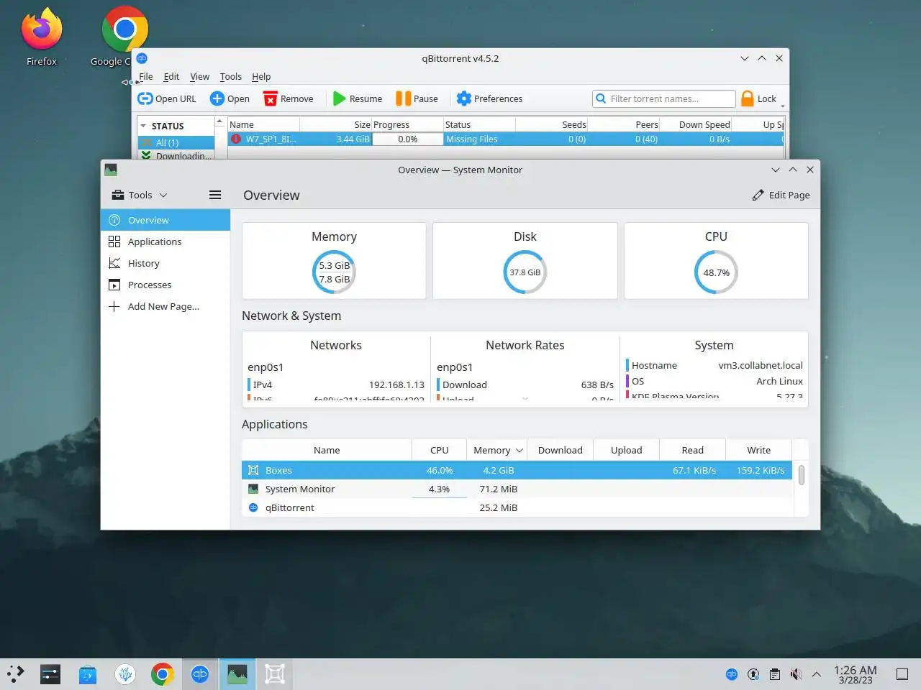The image size is (921, 690).
Task: Select Overview in the sidebar
Action: pos(165,220)
